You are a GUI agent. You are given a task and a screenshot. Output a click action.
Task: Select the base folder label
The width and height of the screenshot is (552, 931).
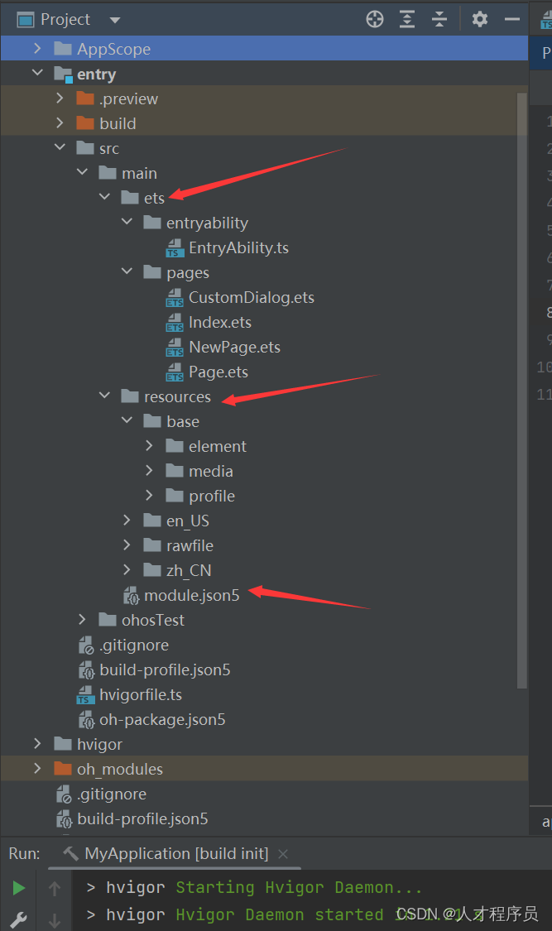click(183, 421)
